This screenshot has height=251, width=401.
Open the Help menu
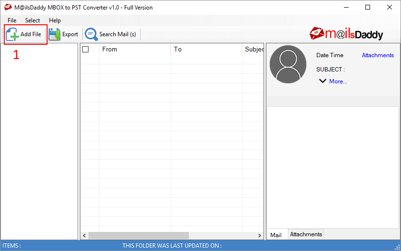55,20
